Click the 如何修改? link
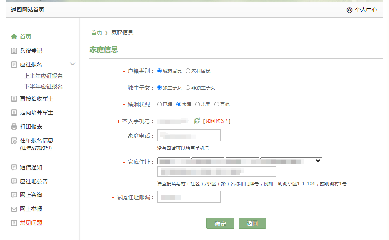The height and width of the screenshot is (240, 389). 216,121
